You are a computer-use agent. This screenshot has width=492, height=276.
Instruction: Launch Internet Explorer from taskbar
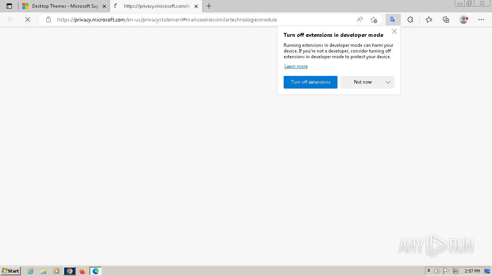pos(31,271)
